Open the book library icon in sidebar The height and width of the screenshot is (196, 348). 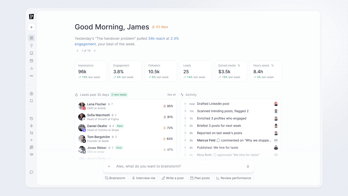tap(31, 53)
